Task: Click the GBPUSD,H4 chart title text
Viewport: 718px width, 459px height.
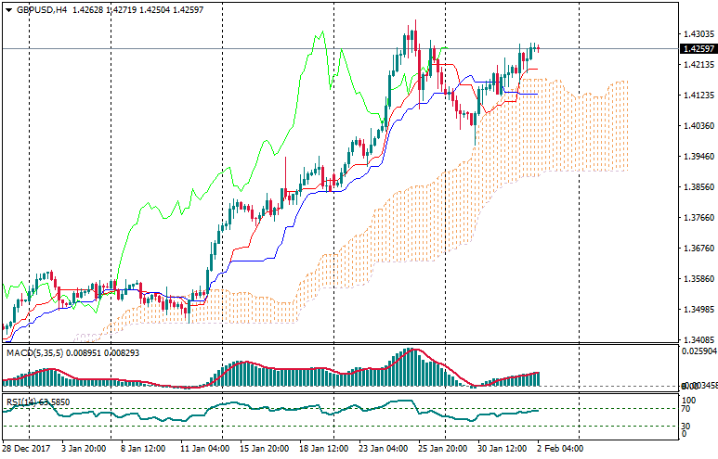Action: pos(41,9)
